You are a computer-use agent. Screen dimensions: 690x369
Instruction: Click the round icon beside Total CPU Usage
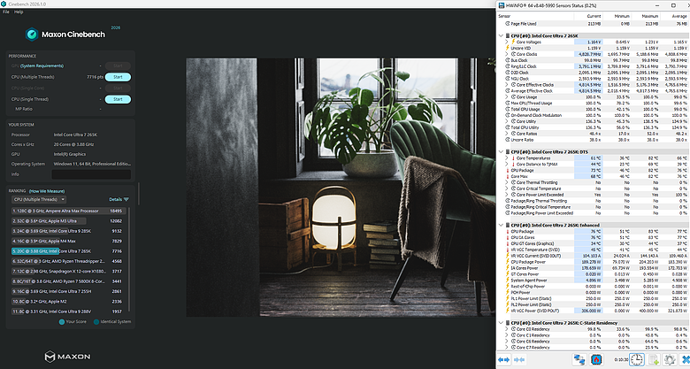[x=508, y=109]
